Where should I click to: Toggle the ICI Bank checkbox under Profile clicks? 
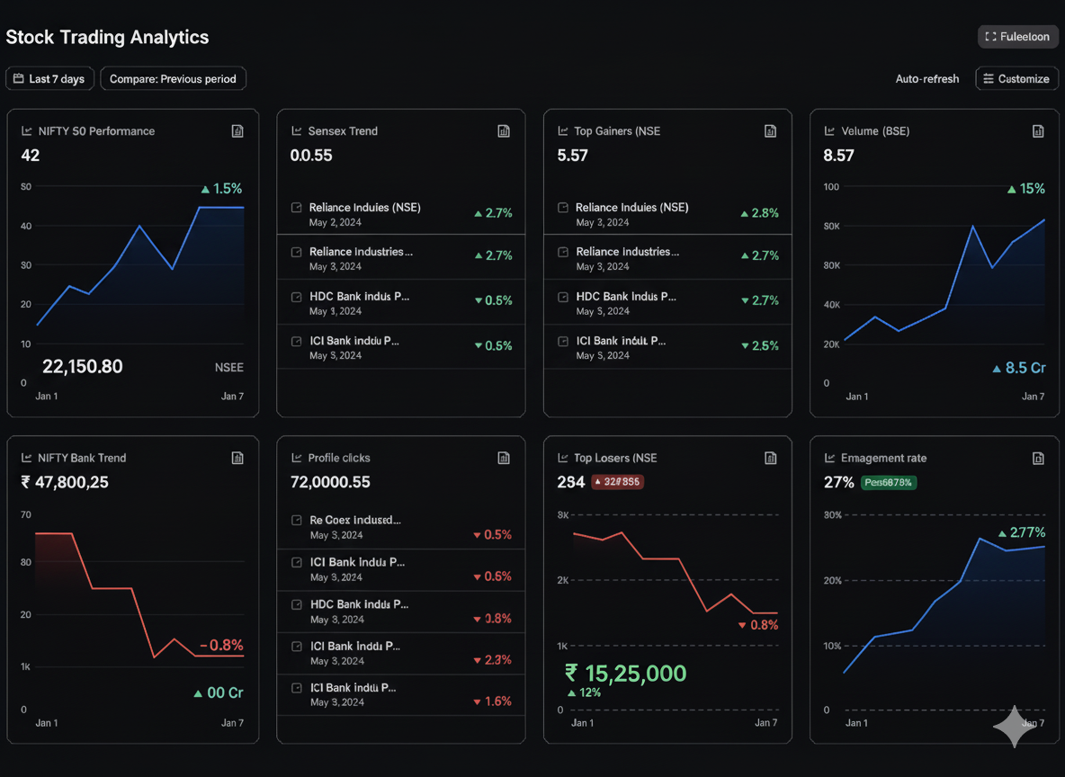point(296,561)
